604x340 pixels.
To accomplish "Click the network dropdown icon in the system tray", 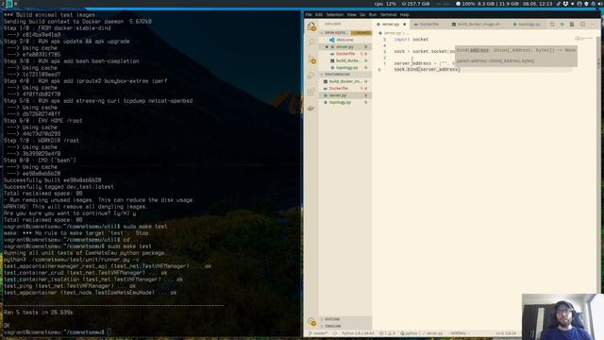I will (x=573, y=4).
